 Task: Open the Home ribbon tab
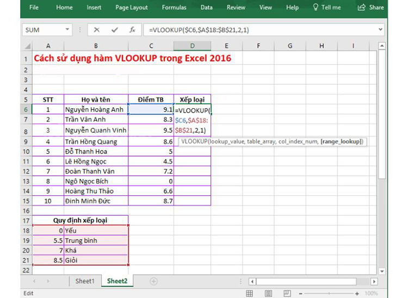point(64,7)
